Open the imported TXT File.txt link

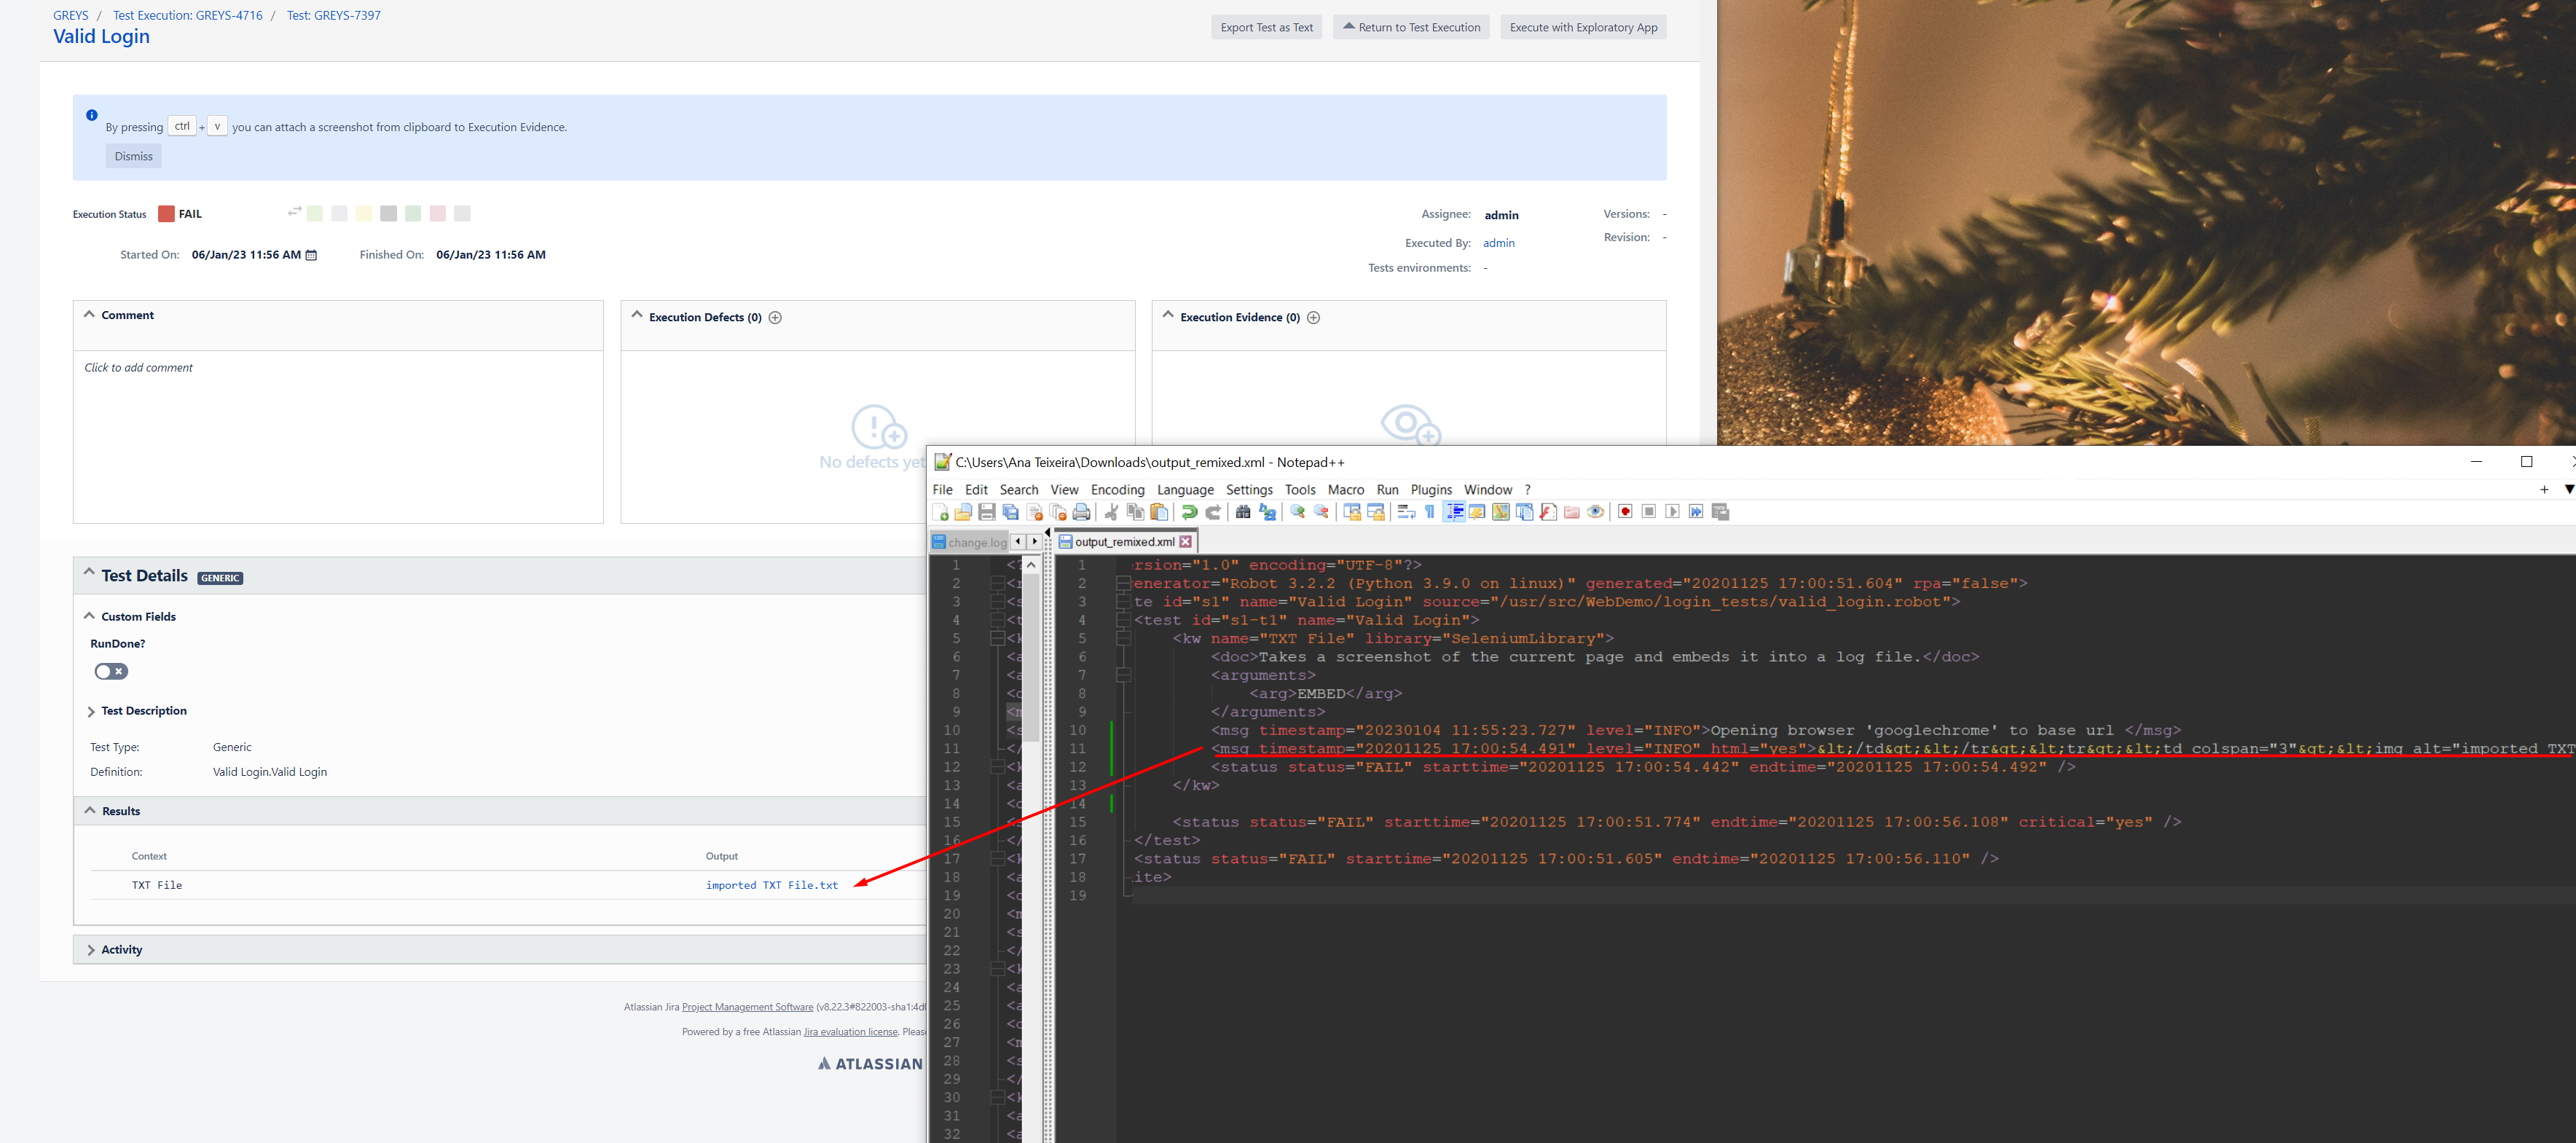(771, 884)
